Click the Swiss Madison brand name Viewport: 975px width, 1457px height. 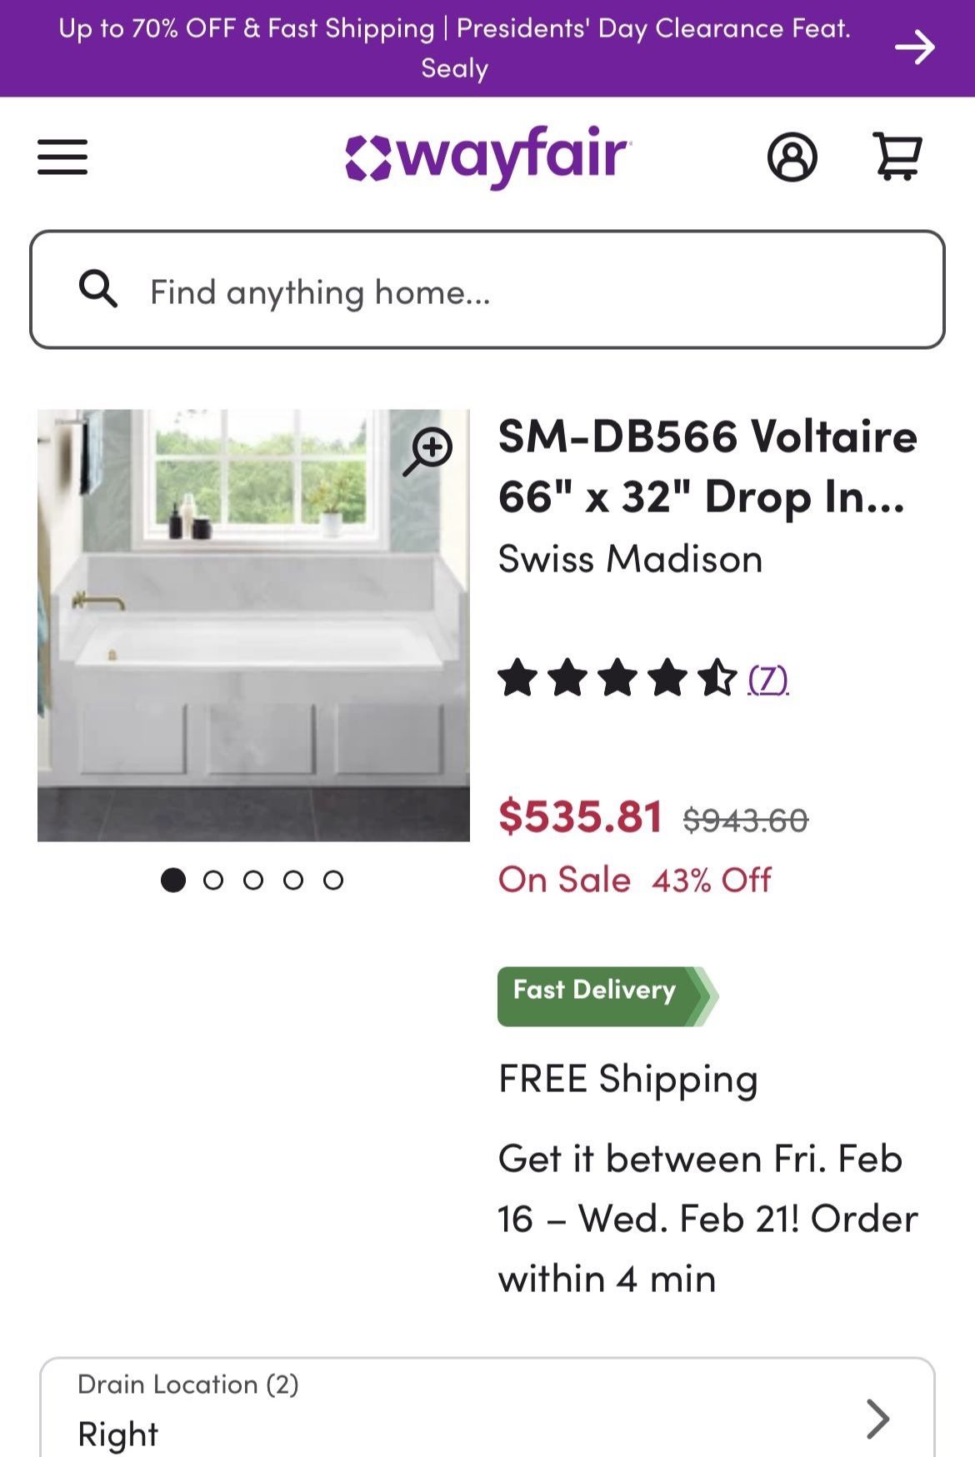630,559
